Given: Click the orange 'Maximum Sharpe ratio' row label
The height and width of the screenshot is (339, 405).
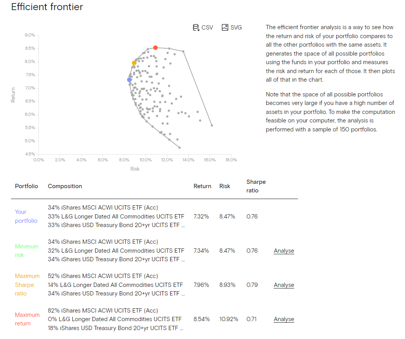Looking at the screenshot, I should coord(27,285).
